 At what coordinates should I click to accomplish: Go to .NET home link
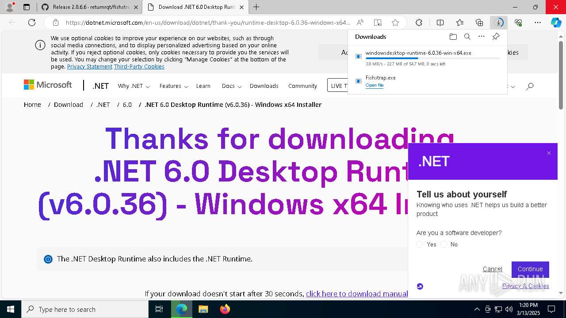click(x=100, y=86)
